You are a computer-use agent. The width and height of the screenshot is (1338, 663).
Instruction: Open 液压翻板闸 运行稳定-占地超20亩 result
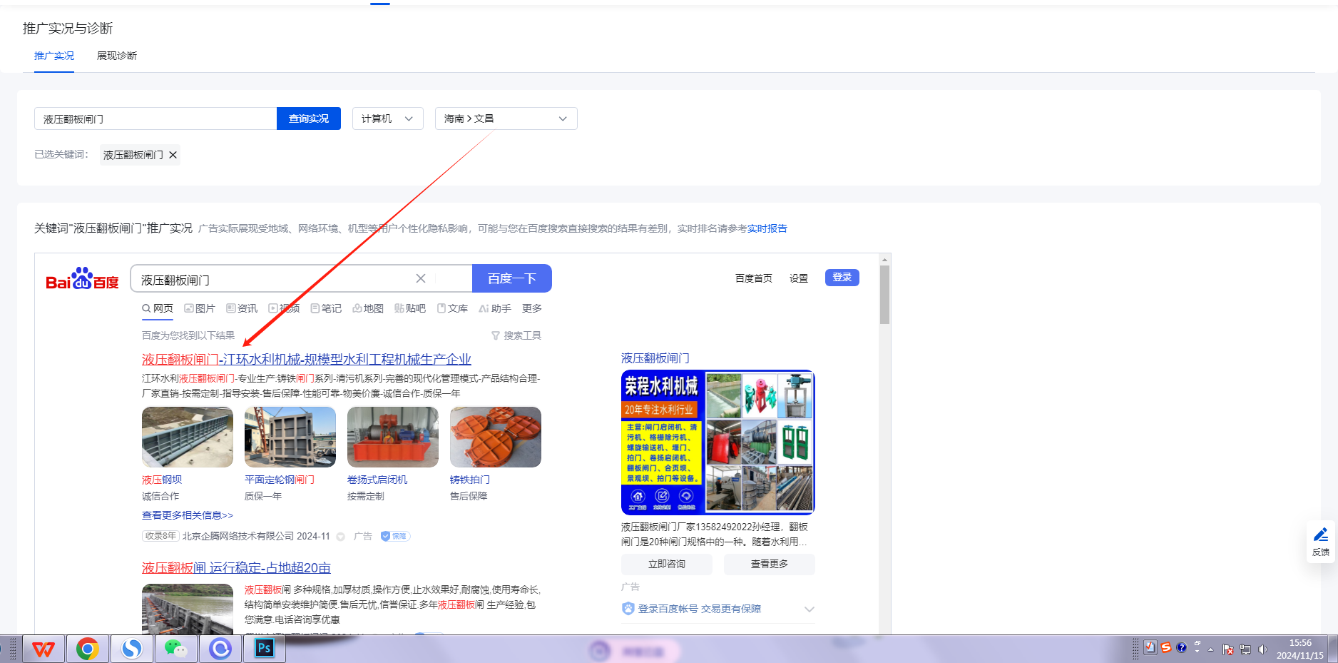[x=236, y=568]
